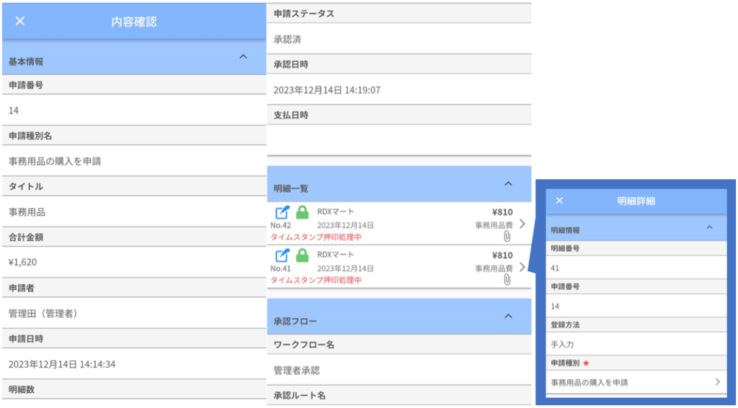Viewport: 738px width, 408px height.
Task: Open No.41 detail via right chevron
Action: [522, 267]
